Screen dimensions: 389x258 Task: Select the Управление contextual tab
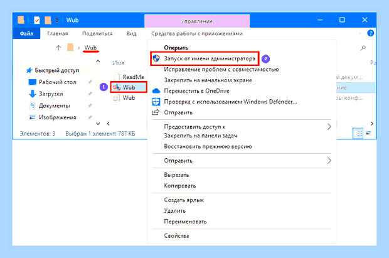(x=197, y=21)
